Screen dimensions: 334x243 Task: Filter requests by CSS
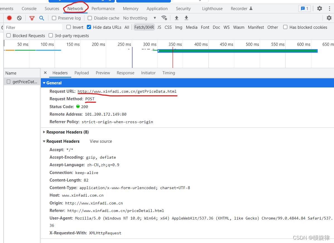click(x=168, y=27)
